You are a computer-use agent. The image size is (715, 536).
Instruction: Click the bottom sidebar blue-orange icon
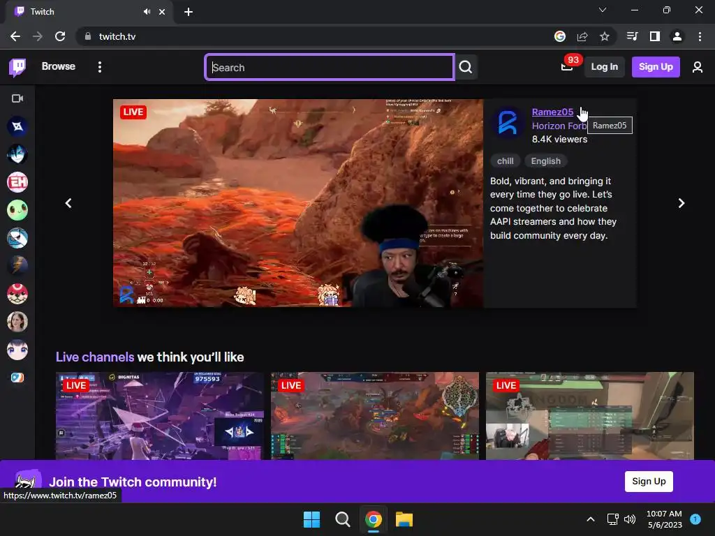(17, 378)
